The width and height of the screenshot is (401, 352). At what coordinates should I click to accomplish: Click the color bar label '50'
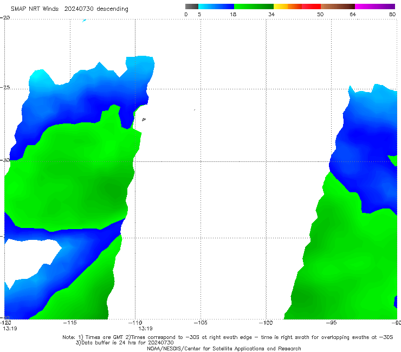[320, 15]
